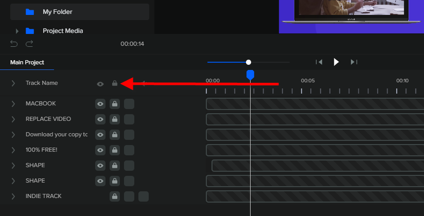Select the MACBOOK track name

pyautogui.click(x=41, y=103)
